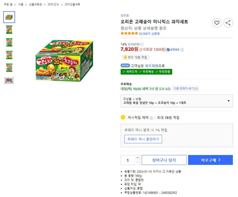The width and height of the screenshot is (238, 197).
Task: Click the 장바구니 담기 button
Action: pos(164,160)
